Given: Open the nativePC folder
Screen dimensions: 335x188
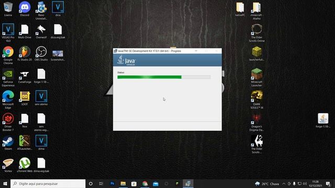Looking at the screenshot, I should (x=240, y=9).
